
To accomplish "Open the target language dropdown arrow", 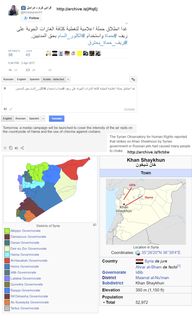I will click(43, 119).
